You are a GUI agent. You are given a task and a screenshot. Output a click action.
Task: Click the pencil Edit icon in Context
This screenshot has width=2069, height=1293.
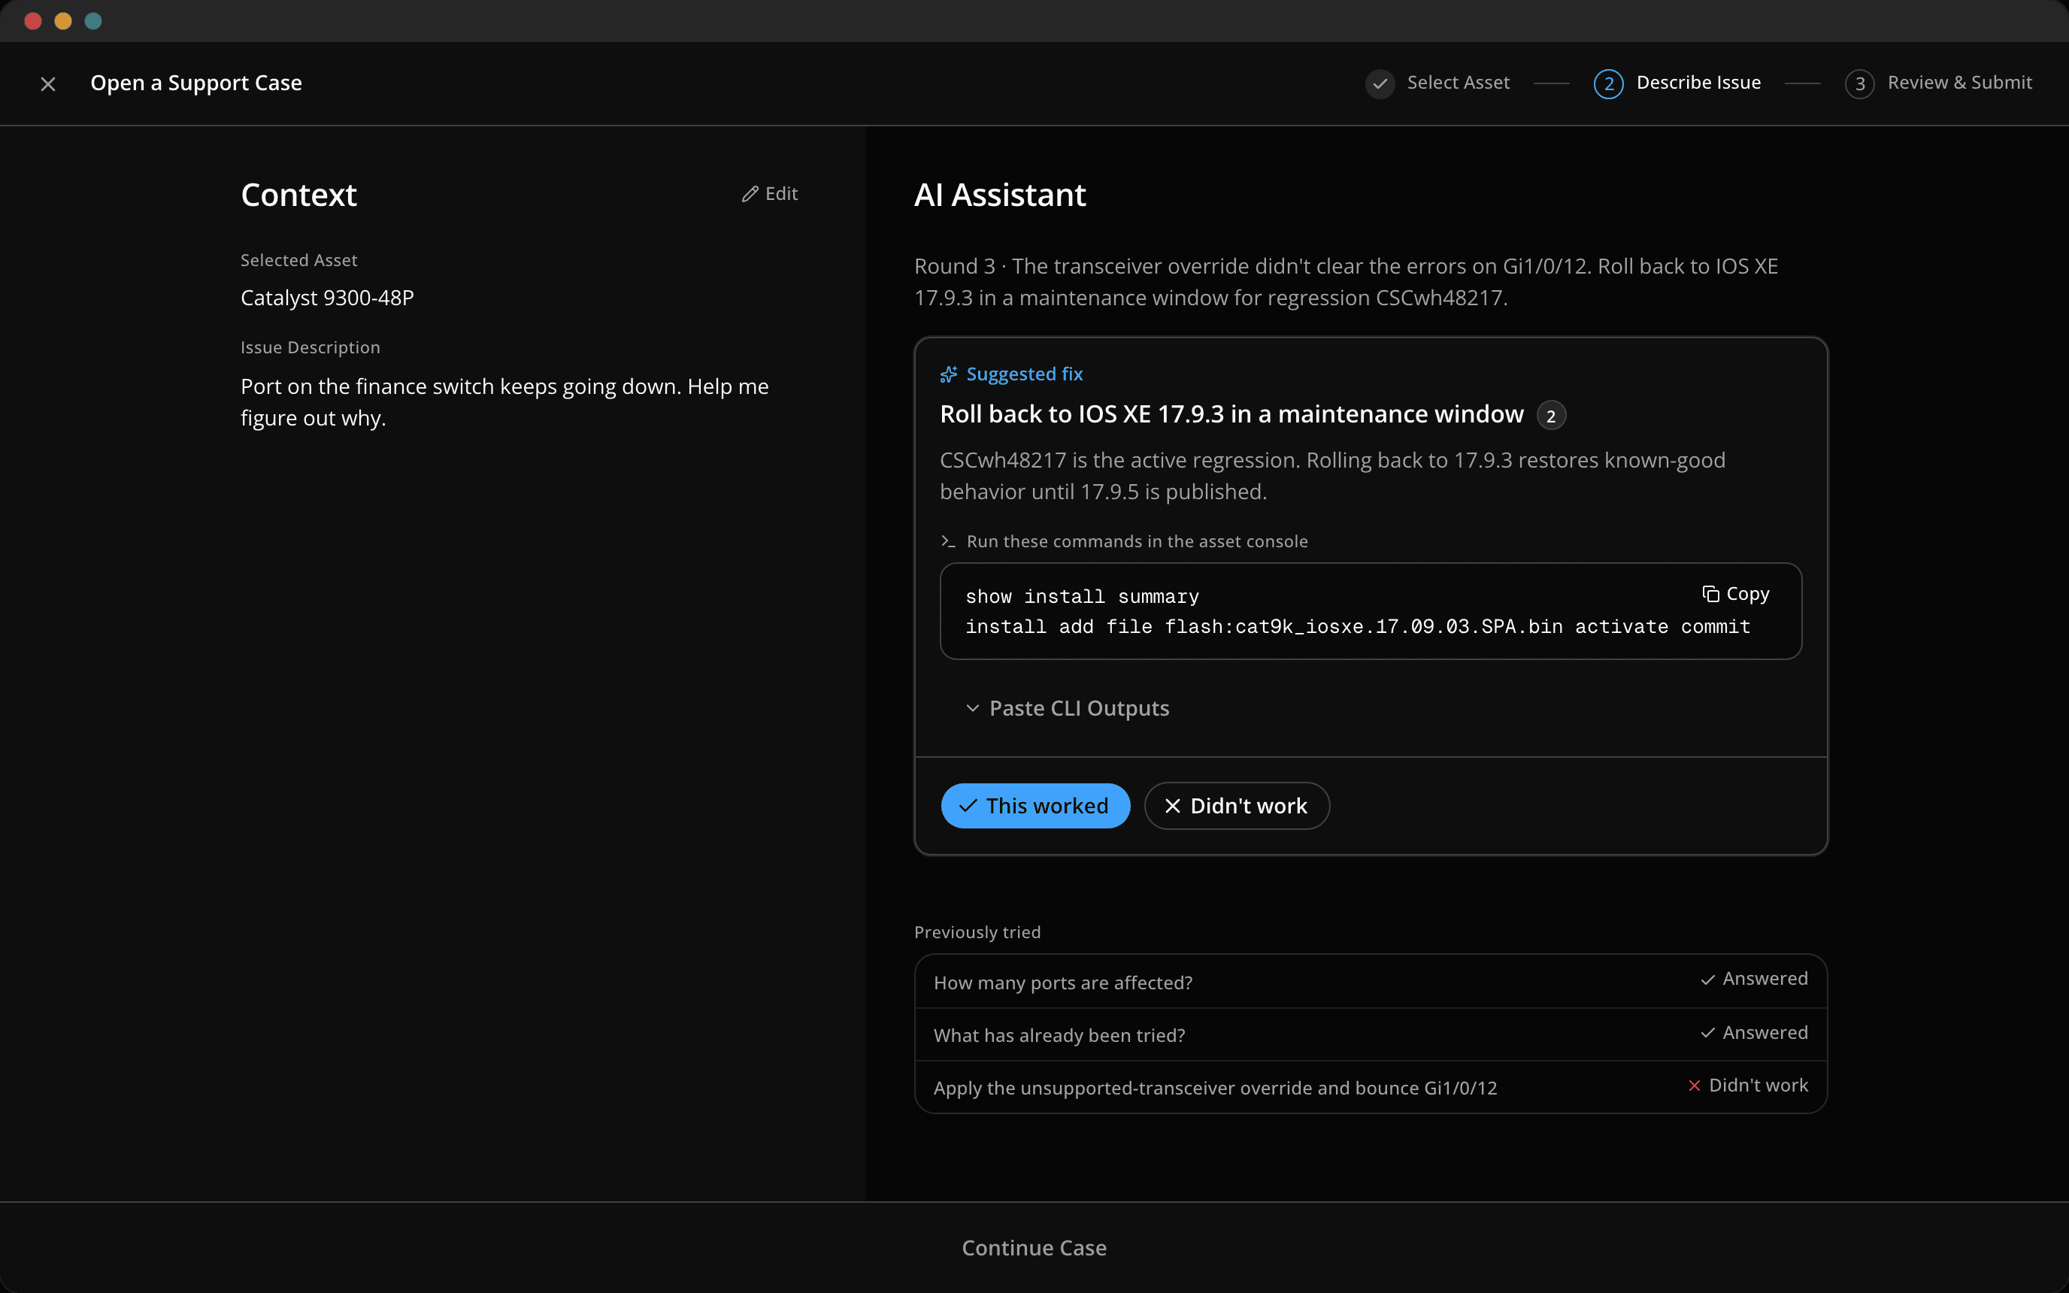click(750, 194)
